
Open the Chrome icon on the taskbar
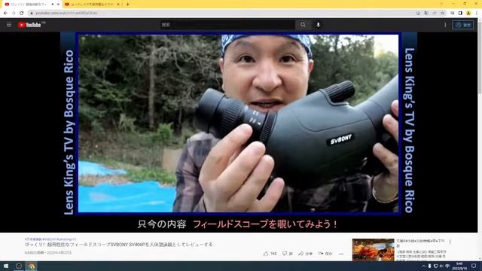coord(32,266)
